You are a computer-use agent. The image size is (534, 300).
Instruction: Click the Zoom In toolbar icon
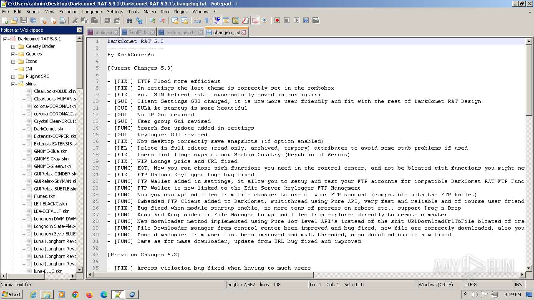[152, 20]
